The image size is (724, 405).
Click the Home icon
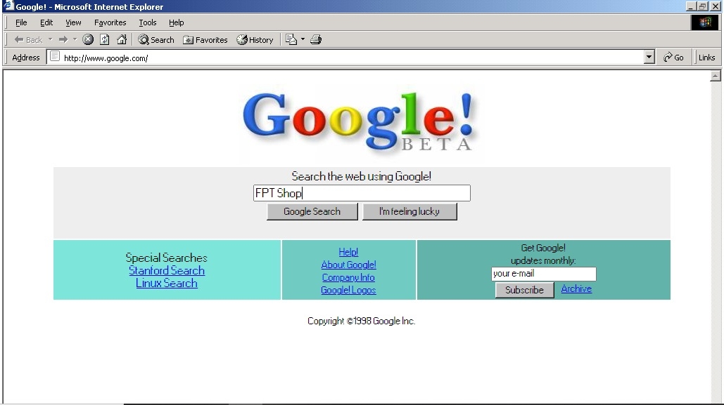pyautogui.click(x=121, y=39)
